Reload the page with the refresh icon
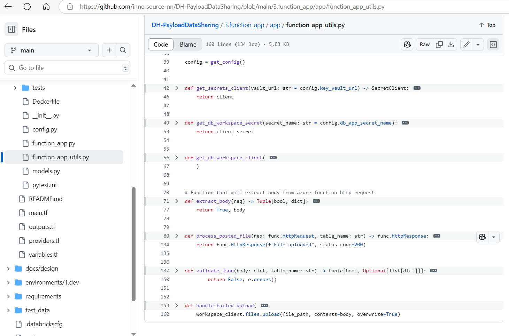 pos(27,7)
